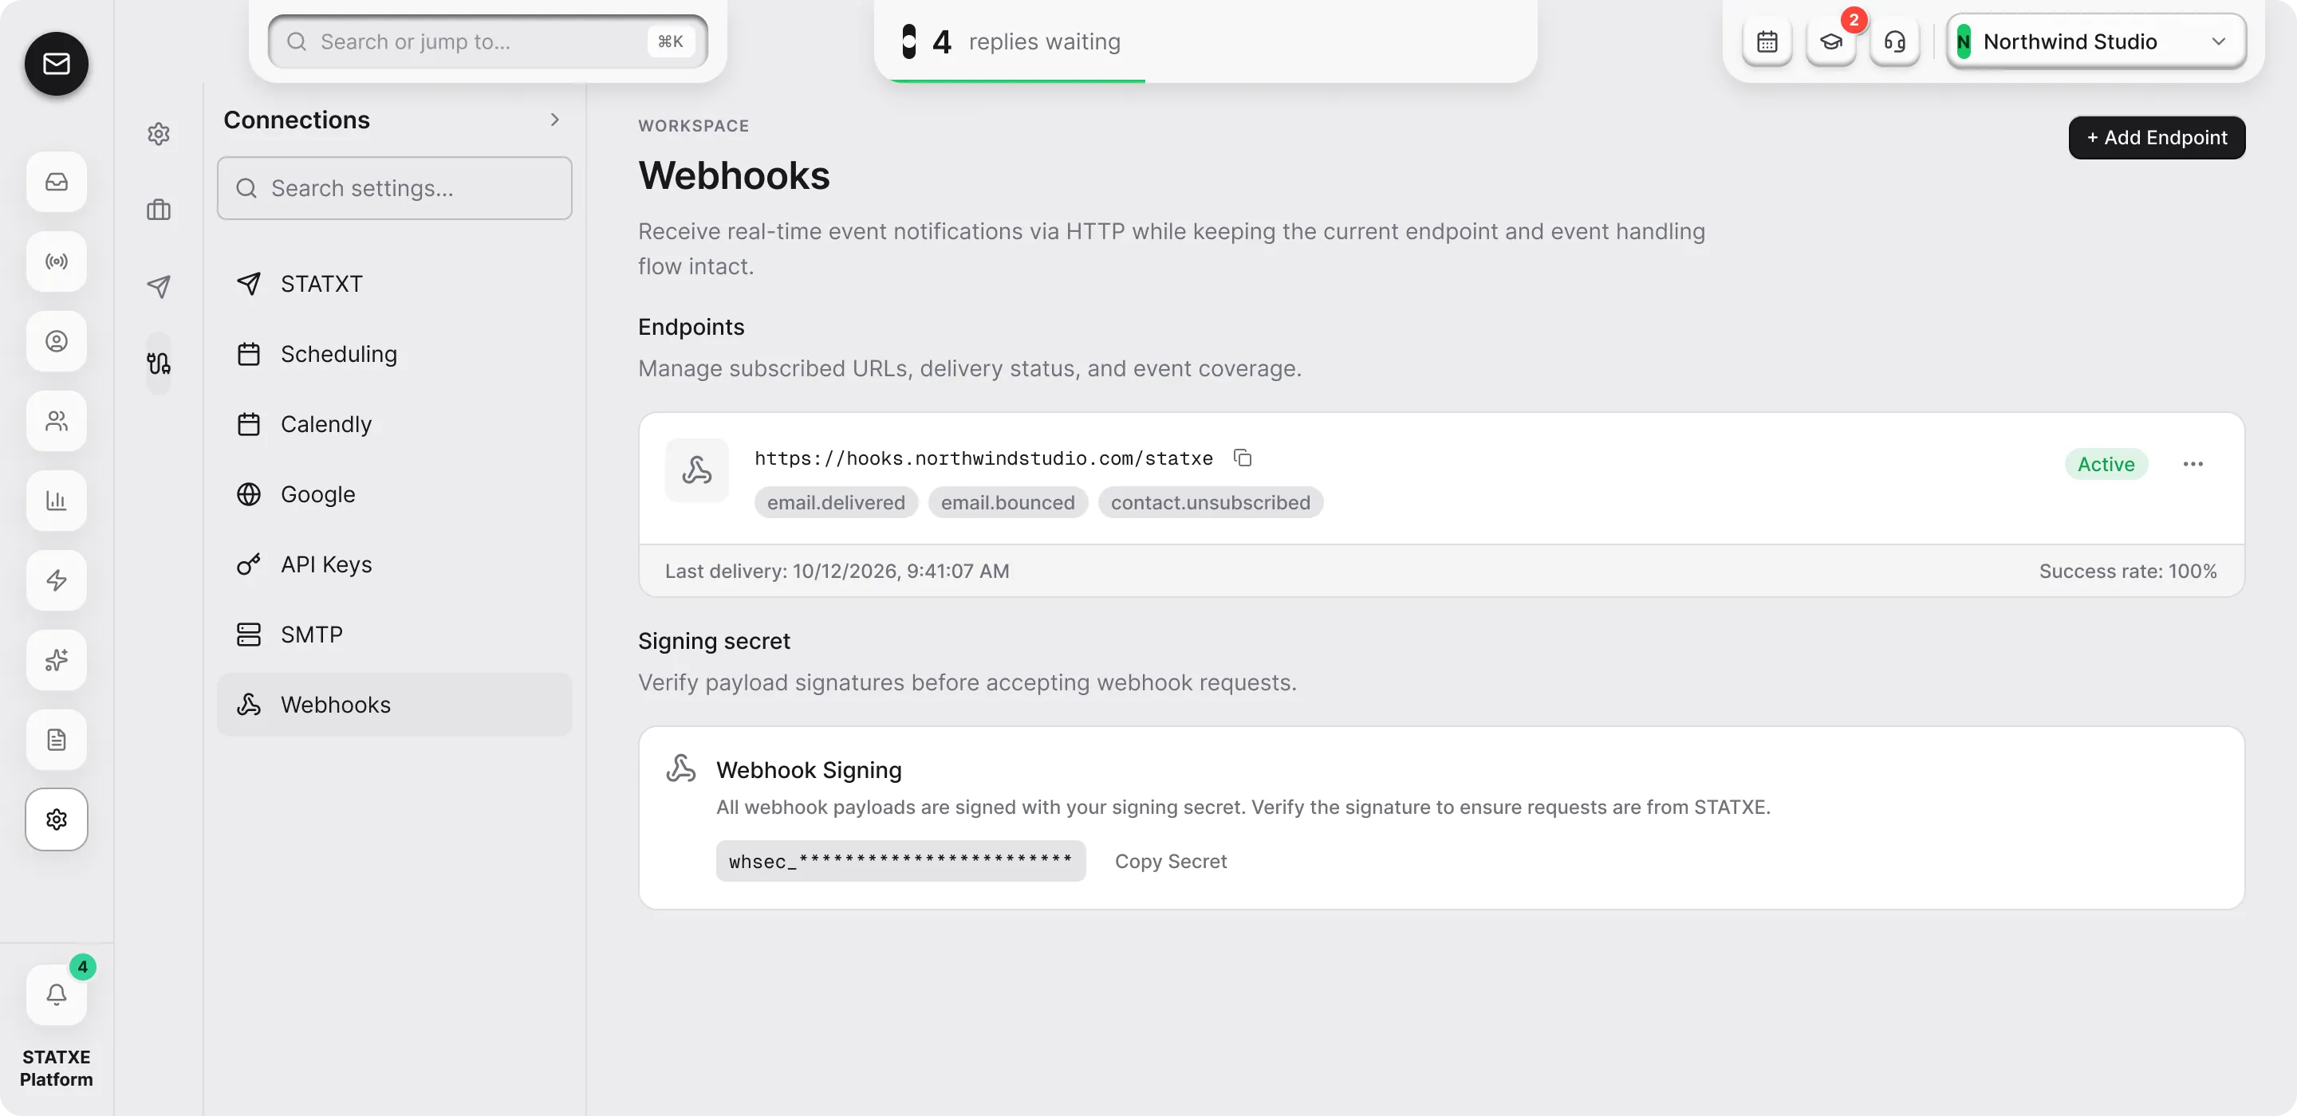
Task: Open the headset support icon
Action: [x=1895, y=42]
